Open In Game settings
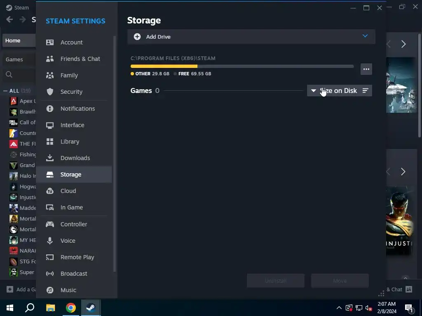Image resolution: width=422 pixels, height=316 pixels. pyautogui.click(x=74, y=207)
